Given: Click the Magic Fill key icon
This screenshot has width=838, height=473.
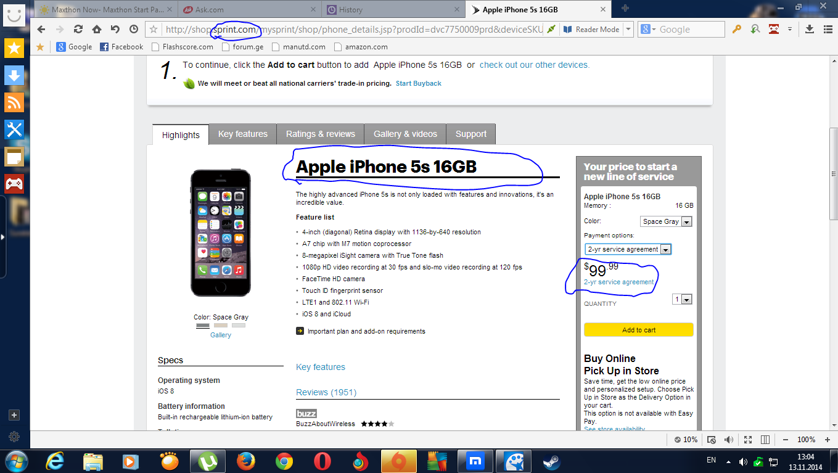Looking at the screenshot, I should [x=736, y=29].
